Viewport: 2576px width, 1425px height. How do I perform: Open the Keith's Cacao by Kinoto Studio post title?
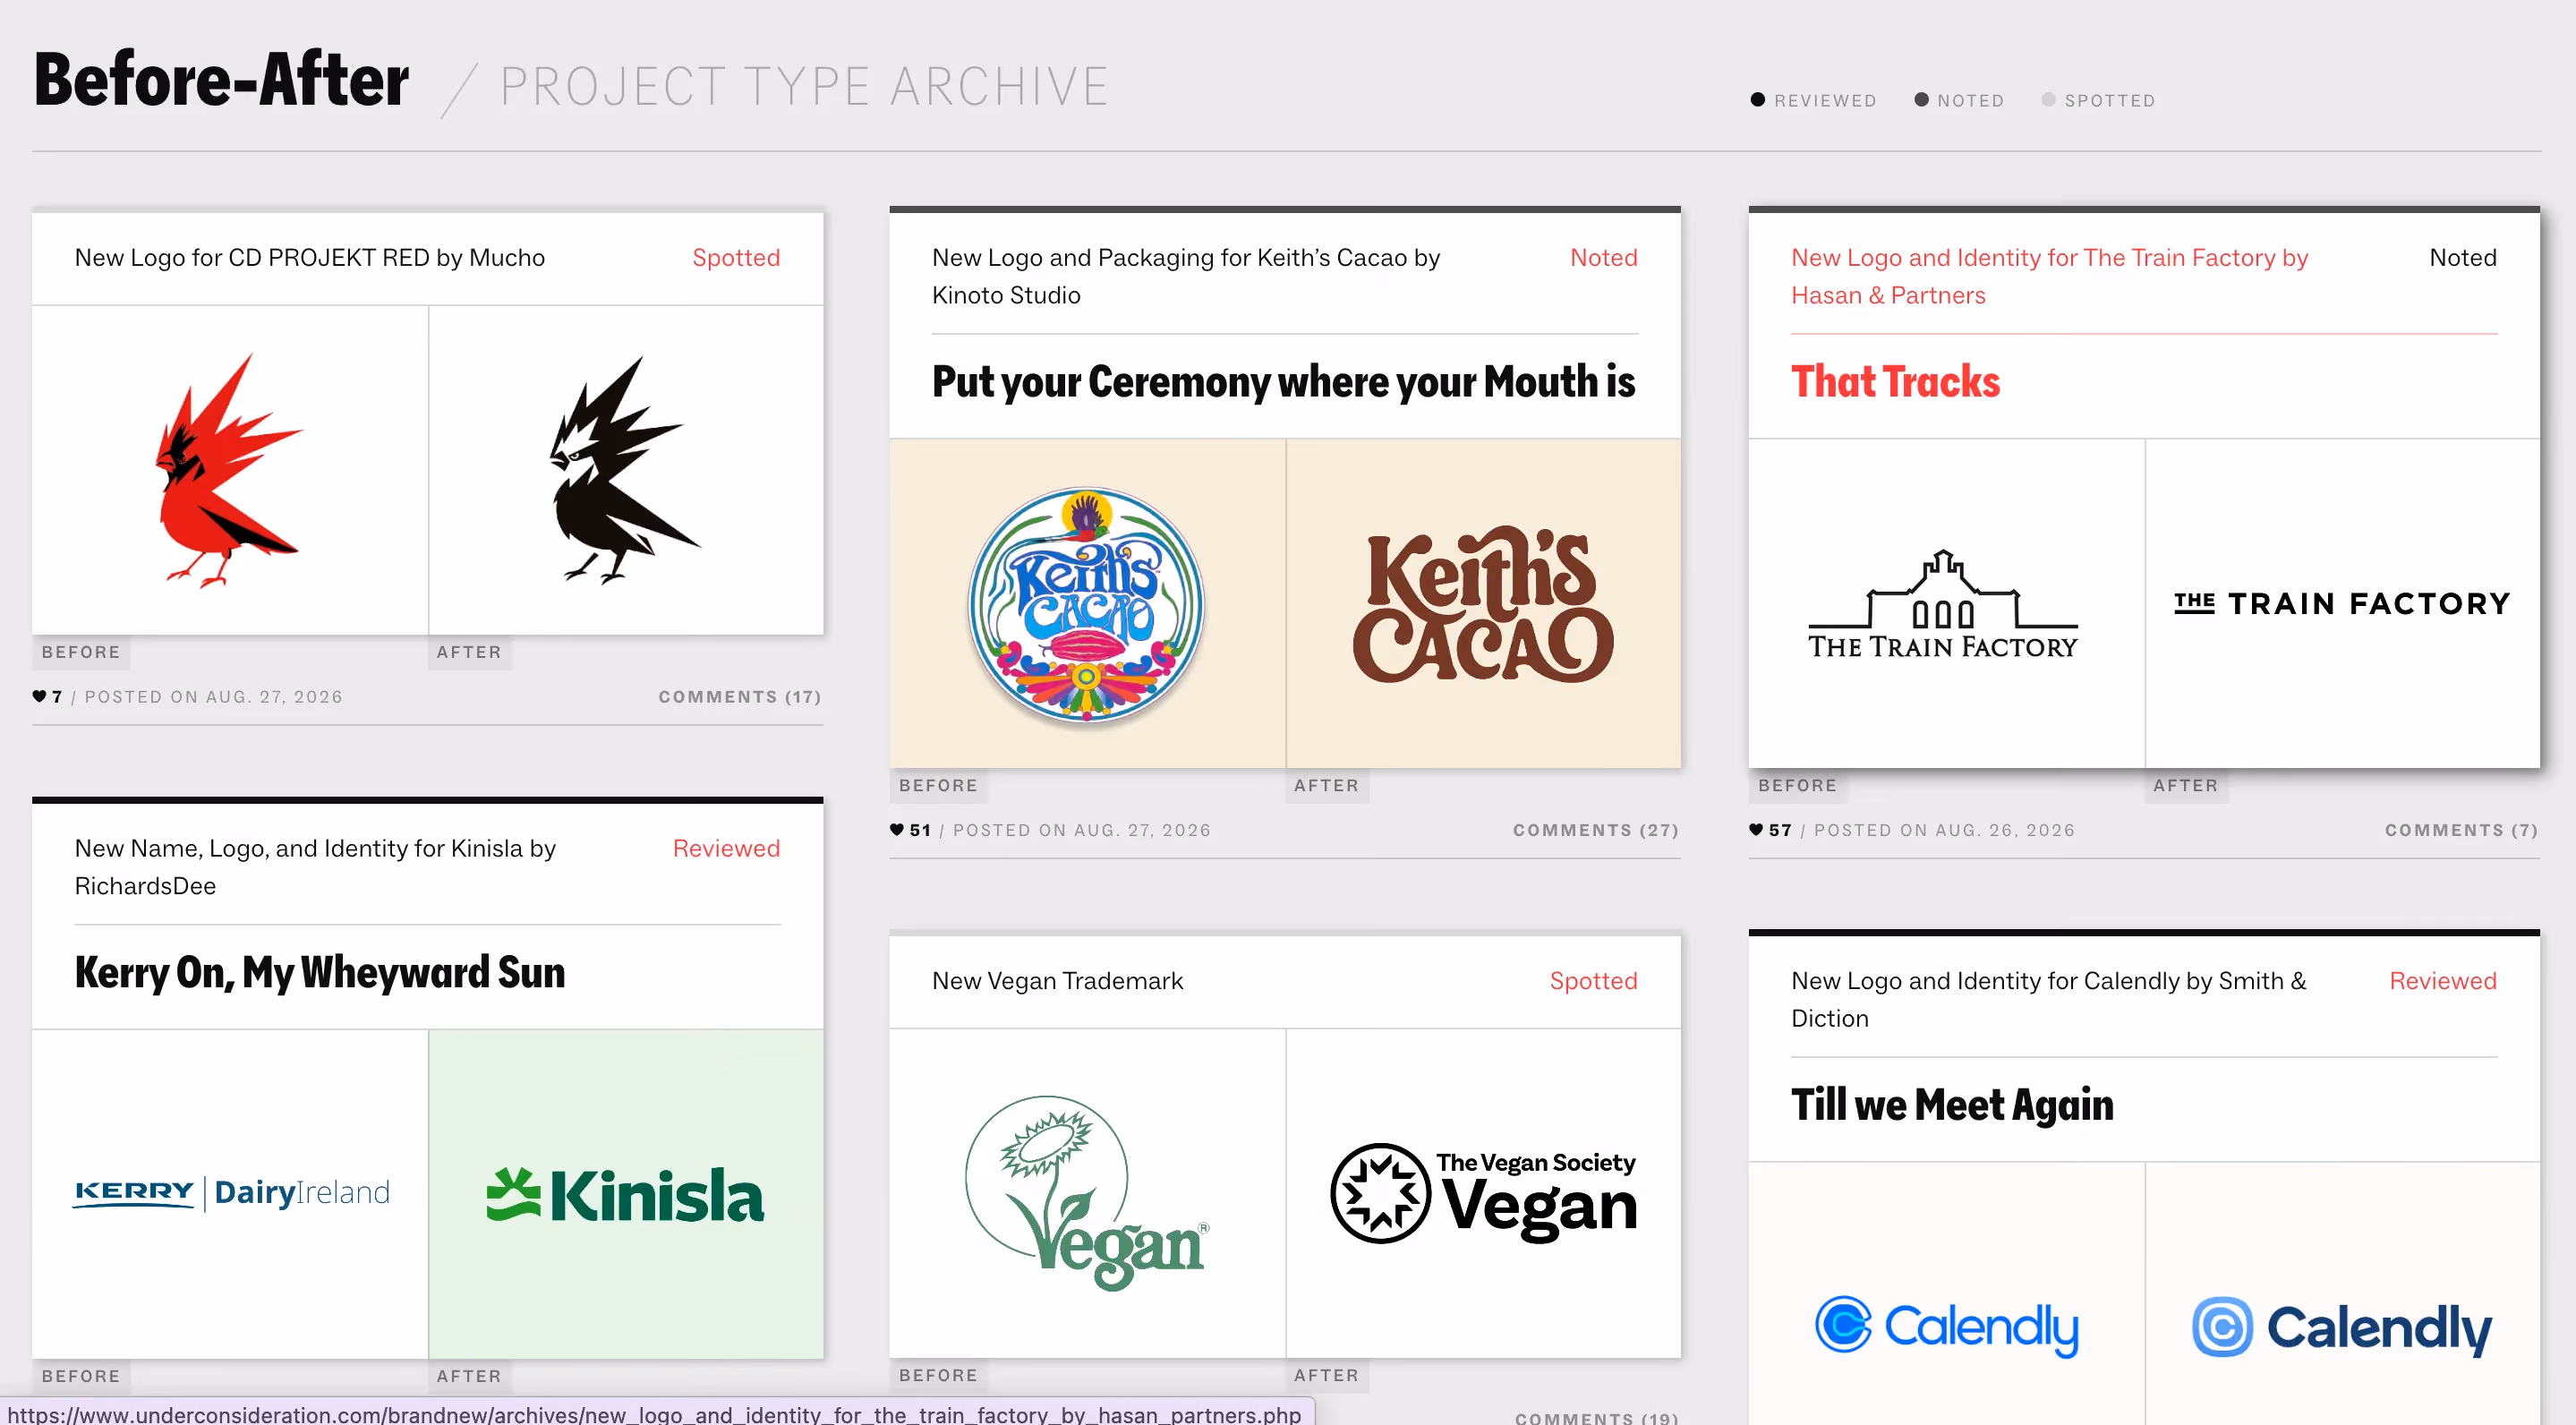point(1186,276)
